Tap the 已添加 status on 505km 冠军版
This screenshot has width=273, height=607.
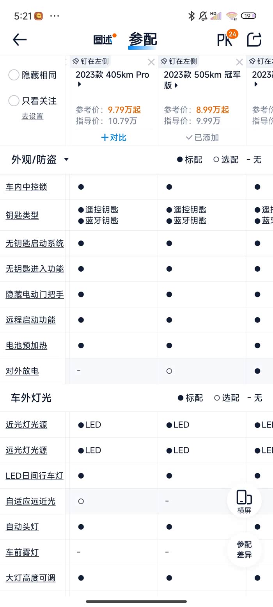tap(202, 137)
